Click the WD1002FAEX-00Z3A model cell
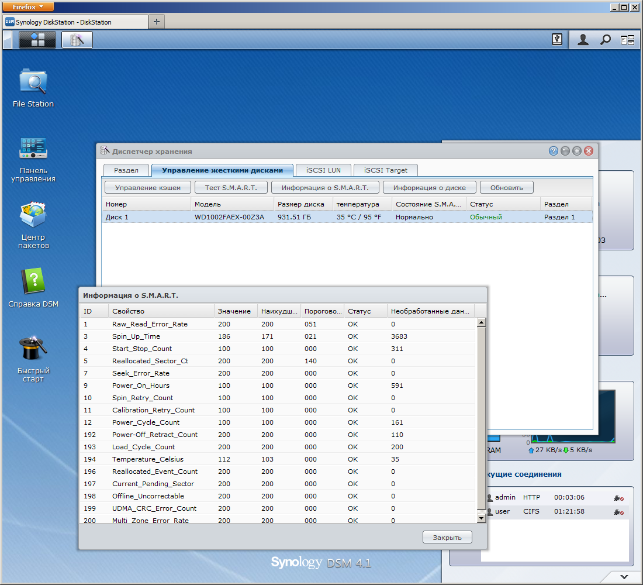This screenshot has height=585, width=643. (x=229, y=217)
